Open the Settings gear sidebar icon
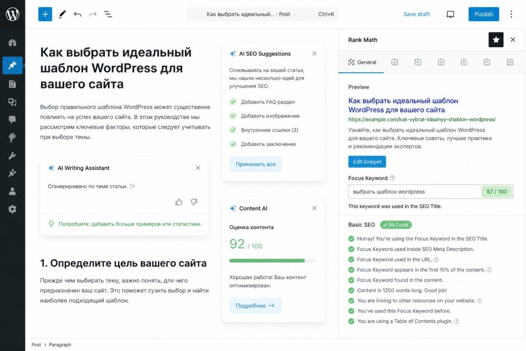Viewport: 526px width, 351px height. coord(12,209)
